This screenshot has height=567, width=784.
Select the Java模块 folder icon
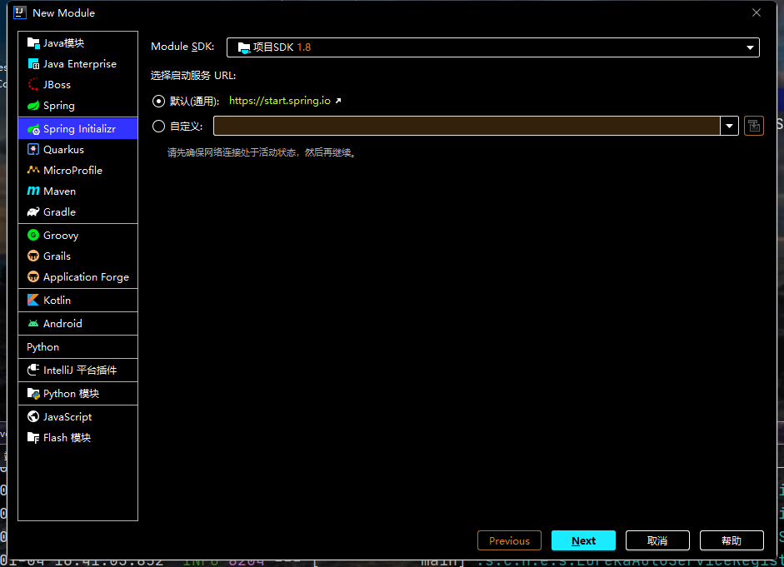[x=33, y=43]
